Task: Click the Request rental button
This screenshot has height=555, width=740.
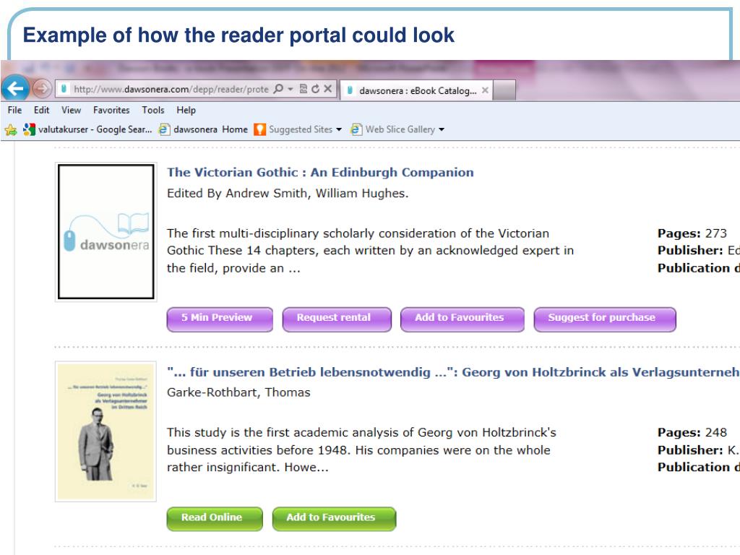Action: (x=337, y=319)
